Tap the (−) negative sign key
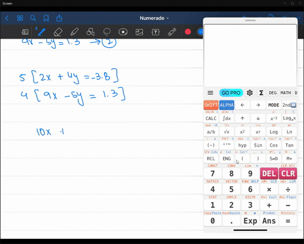 (x=211, y=145)
